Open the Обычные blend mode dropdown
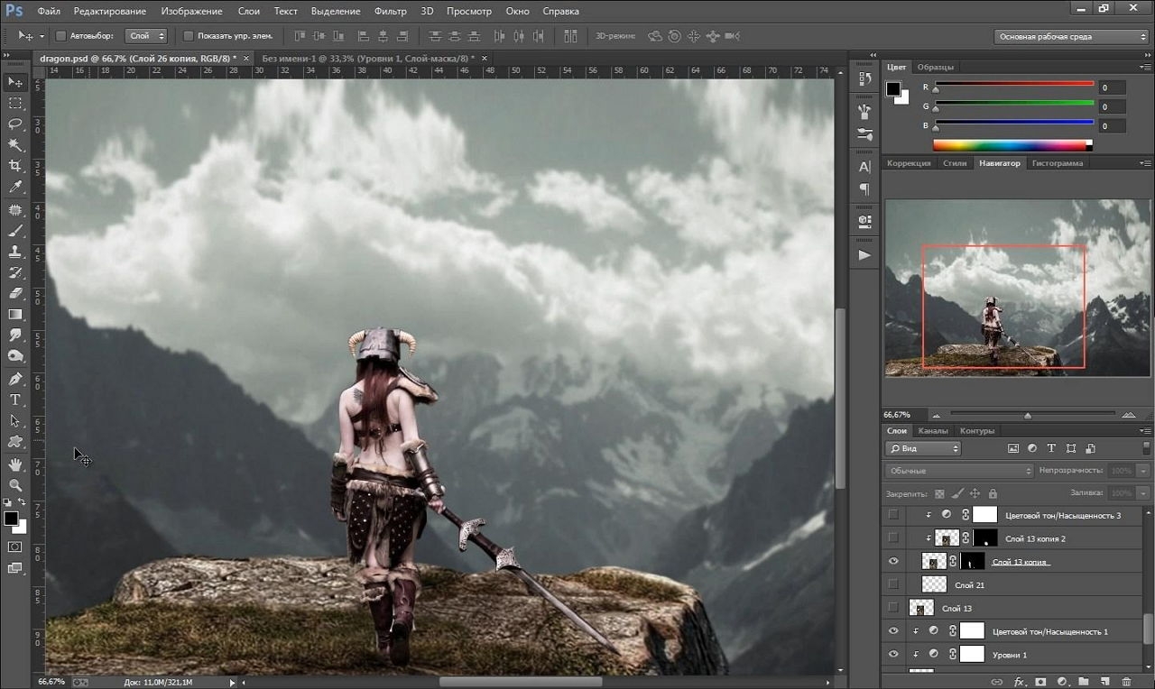Screen dimensions: 1155x689 click(959, 471)
